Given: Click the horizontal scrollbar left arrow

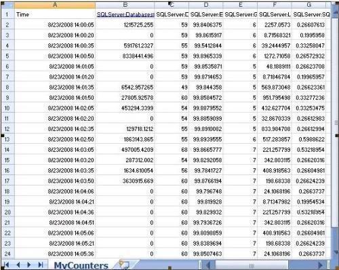Looking at the screenshot, I should click(x=208, y=265).
